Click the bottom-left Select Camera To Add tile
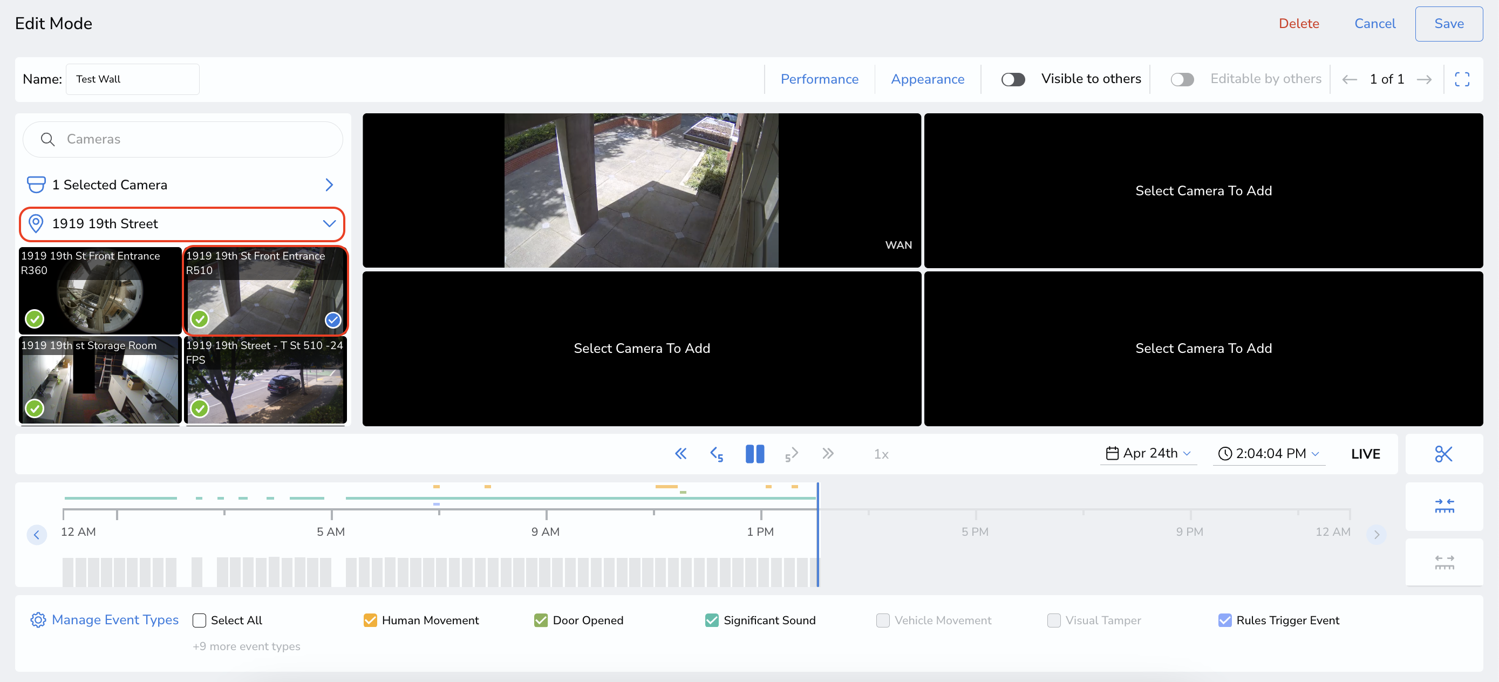Screen dimensions: 1499x682 coord(641,348)
